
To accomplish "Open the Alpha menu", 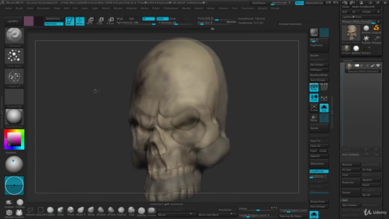I will (x=8, y=8).
